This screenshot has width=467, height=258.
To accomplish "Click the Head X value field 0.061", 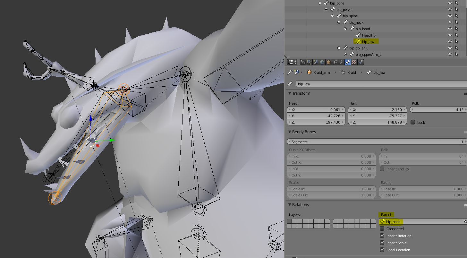I will (x=316, y=110).
